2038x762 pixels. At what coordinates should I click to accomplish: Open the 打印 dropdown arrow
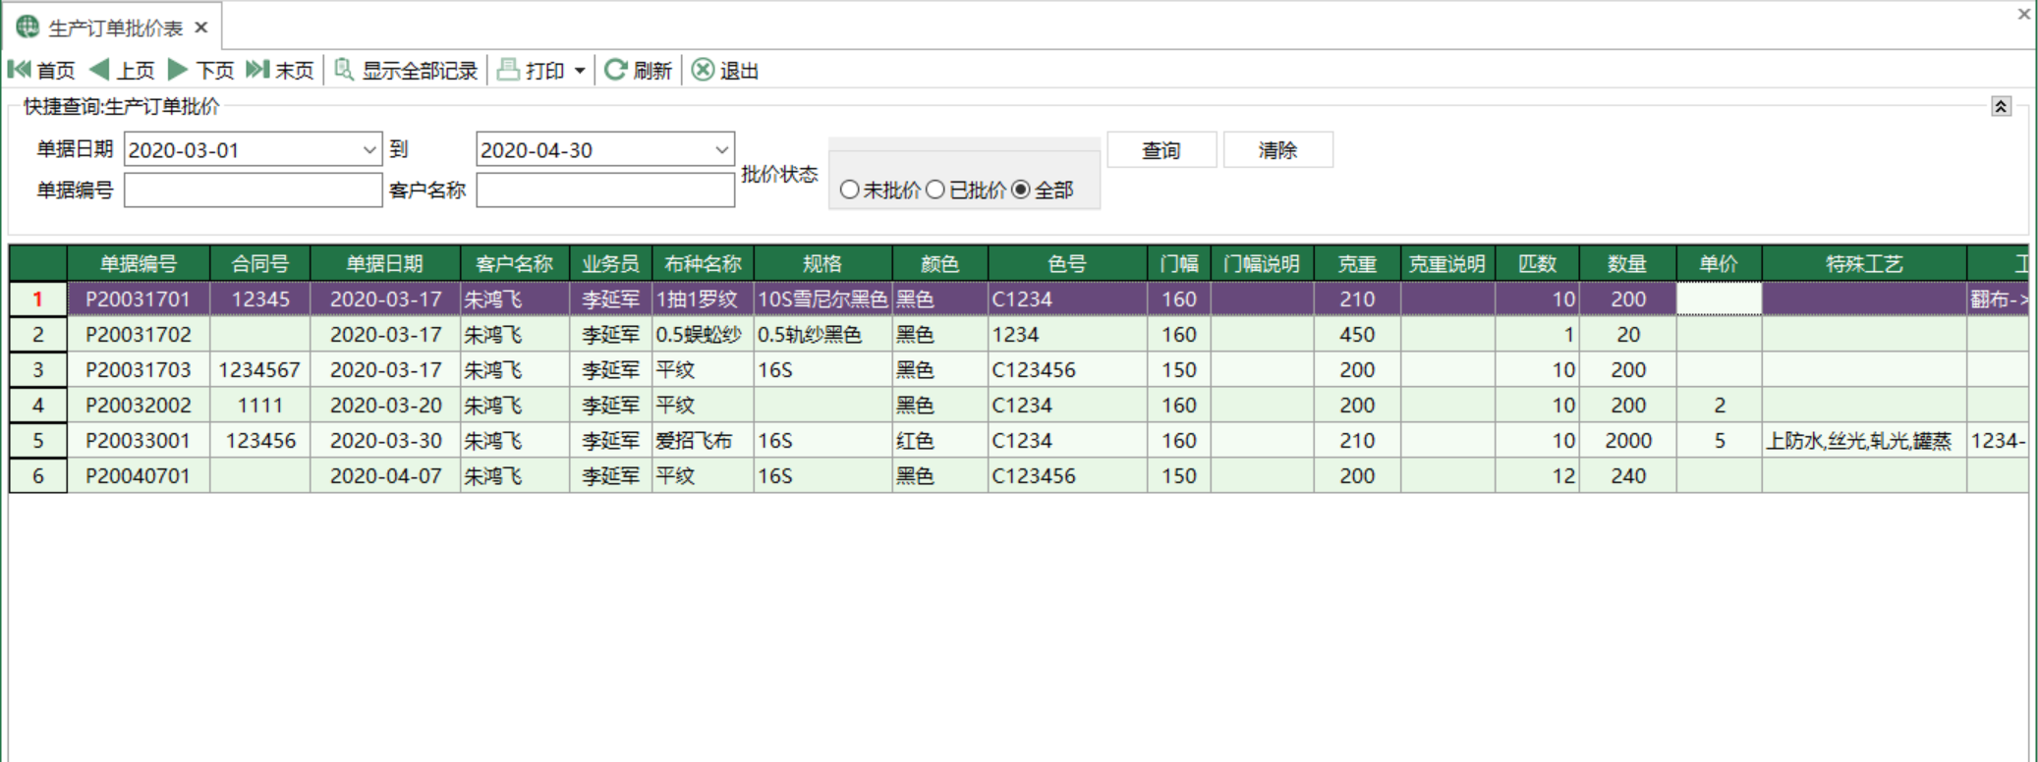pyautogui.click(x=580, y=71)
